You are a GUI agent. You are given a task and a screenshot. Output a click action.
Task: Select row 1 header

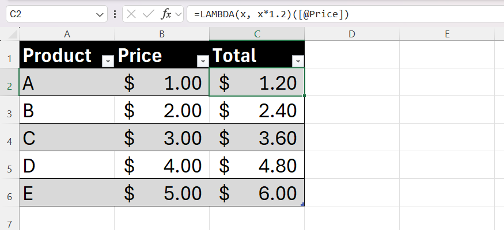coord(10,55)
